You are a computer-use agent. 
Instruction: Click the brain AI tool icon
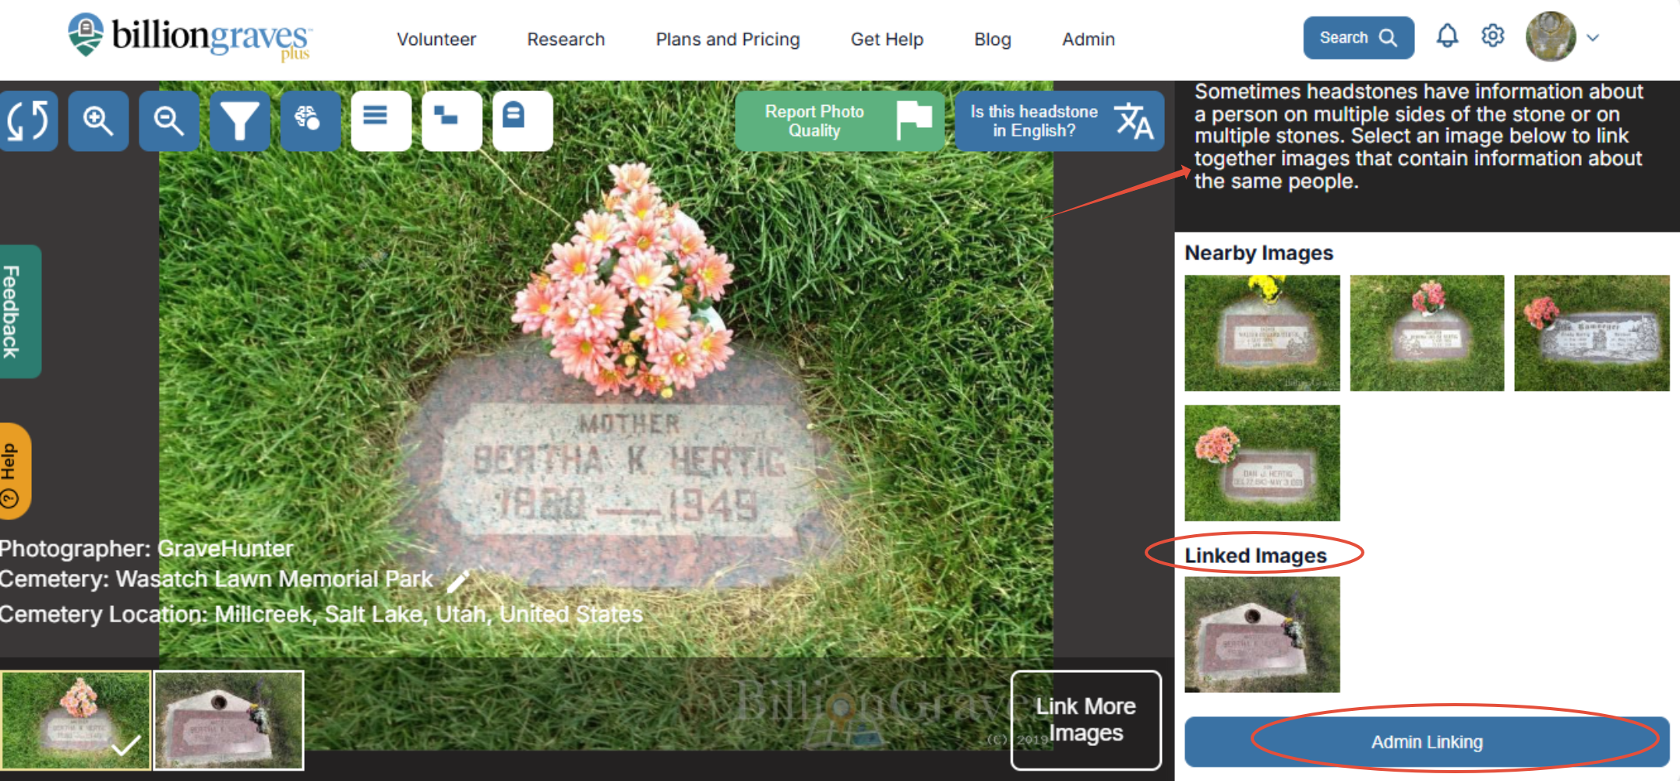coord(310,121)
